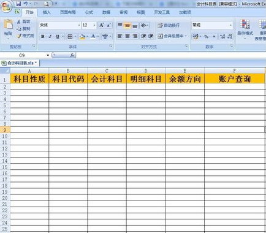The width and height of the screenshot is (266, 233).
Task: Click the Conditional Formatting icon
Action: (x=245, y=25)
